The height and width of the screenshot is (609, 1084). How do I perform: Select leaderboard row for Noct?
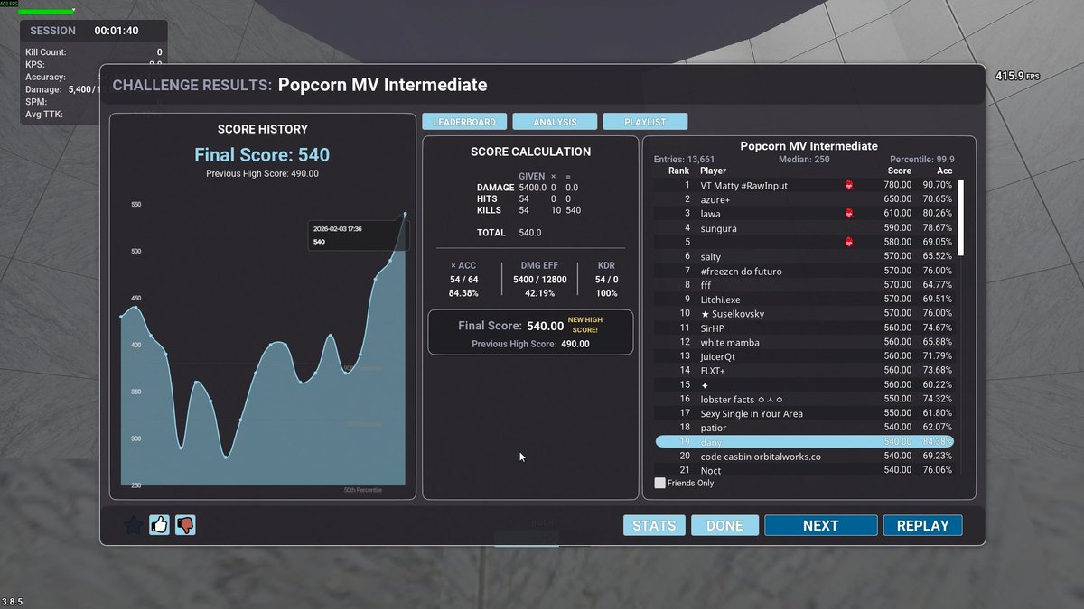click(x=804, y=470)
